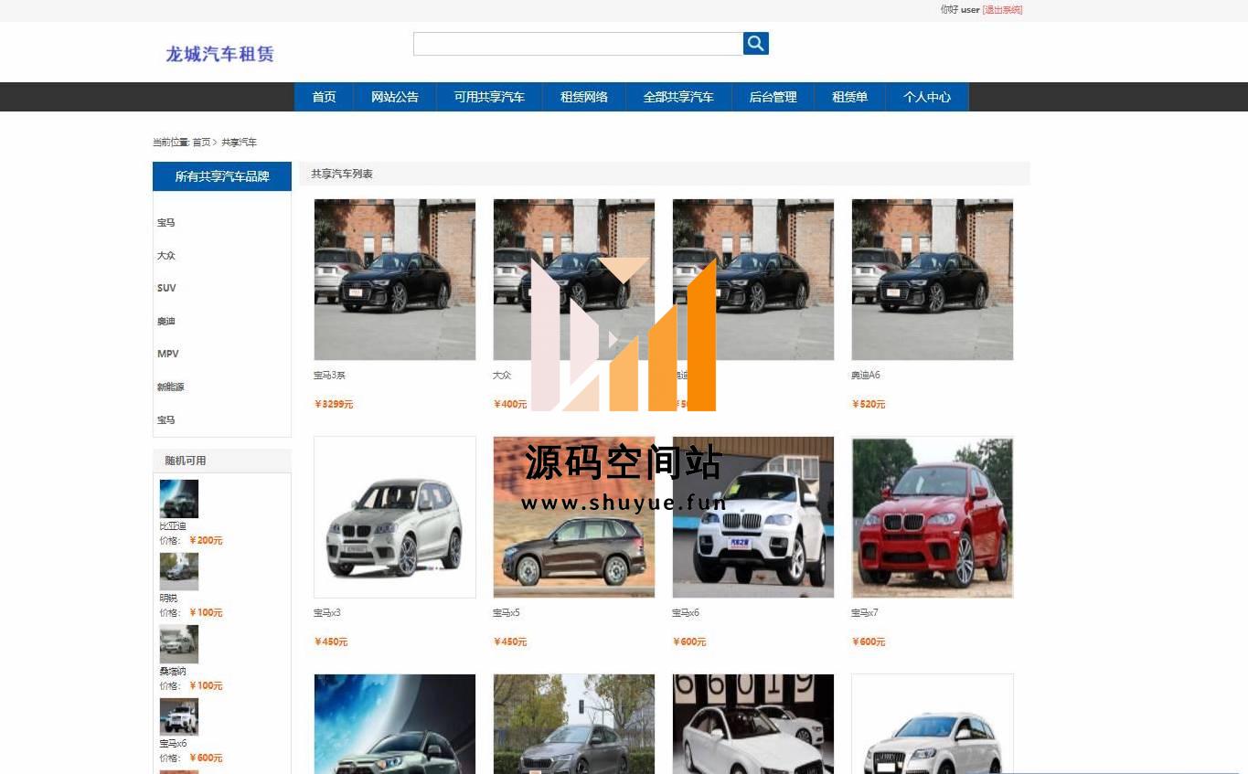This screenshot has width=1248, height=774.
Task: Click the ¥3299元 price
Action: [334, 404]
